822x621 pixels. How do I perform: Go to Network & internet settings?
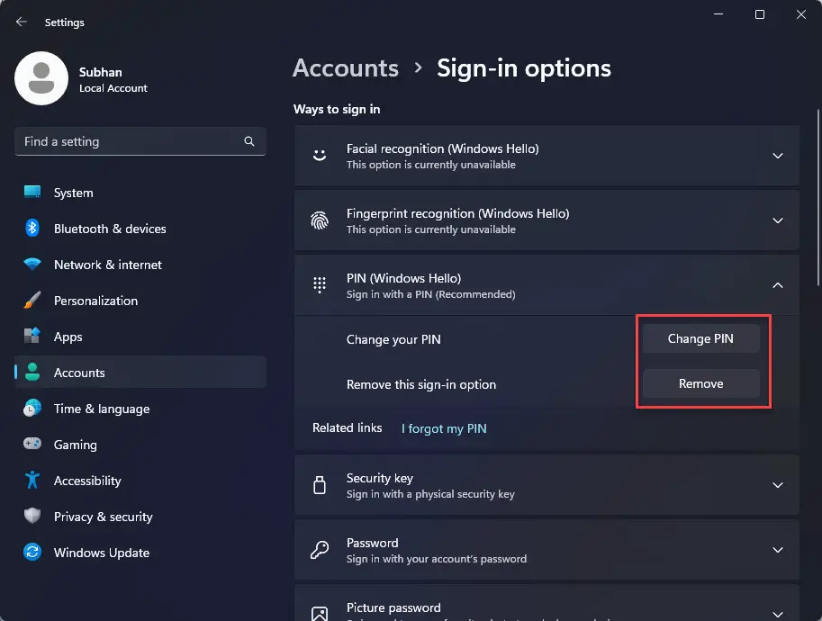pyautogui.click(x=140, y=265)
